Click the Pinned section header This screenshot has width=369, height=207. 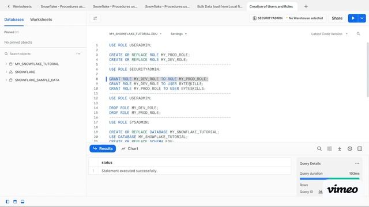12,32
